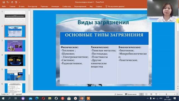Start Slide Show from status bar icon
This screenshot has width=179, height=101.
156,94
